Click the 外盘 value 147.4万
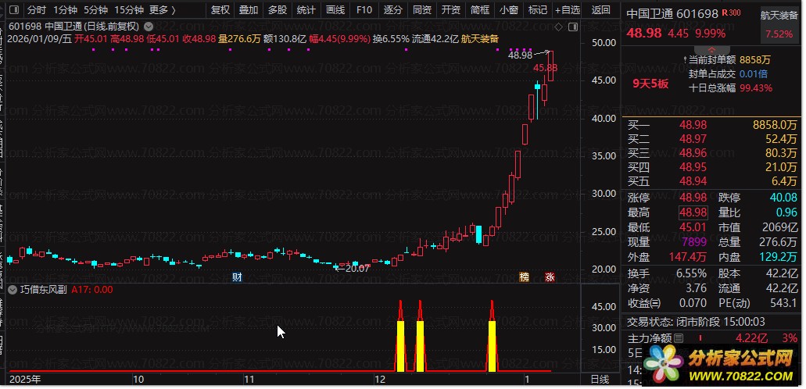Viewport: 806px width, 389px height. [687, 256]
